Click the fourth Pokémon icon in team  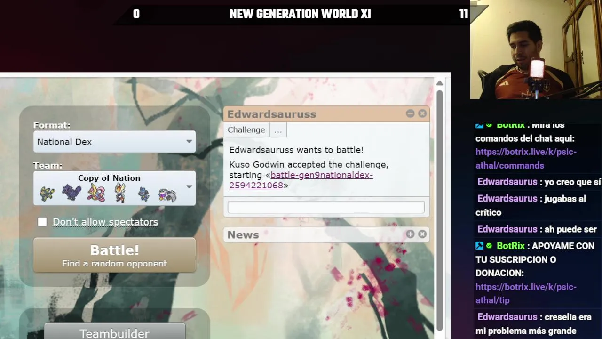120,193
